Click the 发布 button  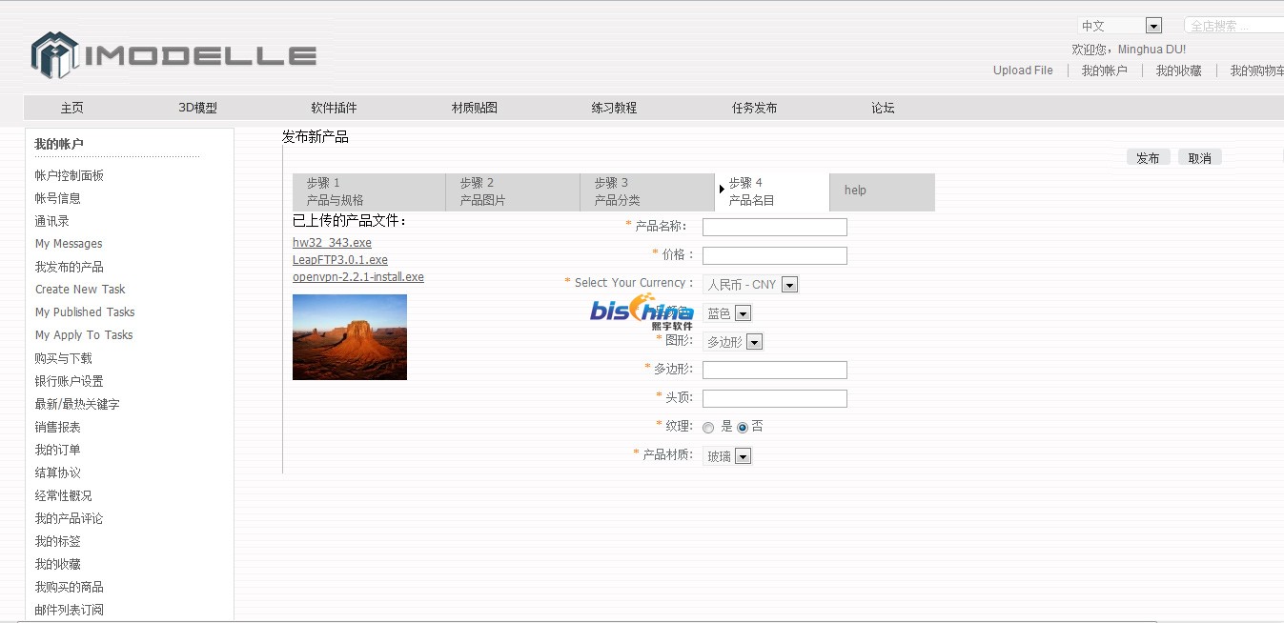coord(1149,157)
